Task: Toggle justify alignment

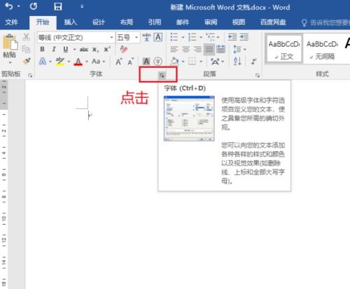Action: tap(209, 49)
